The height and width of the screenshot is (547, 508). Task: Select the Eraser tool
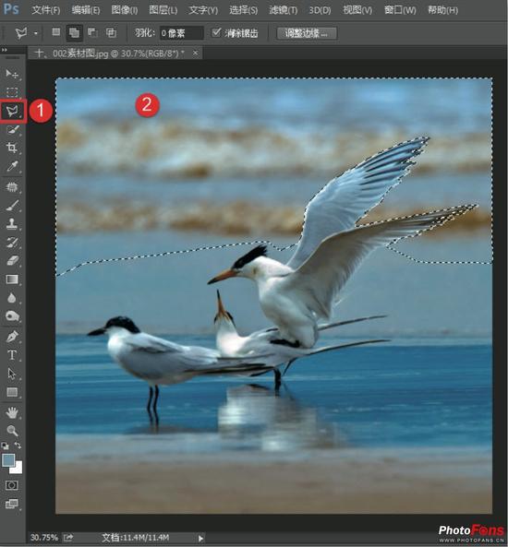tap(12, 261)
